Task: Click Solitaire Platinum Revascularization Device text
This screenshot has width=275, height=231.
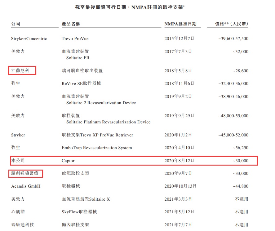Action: point(109,122)
